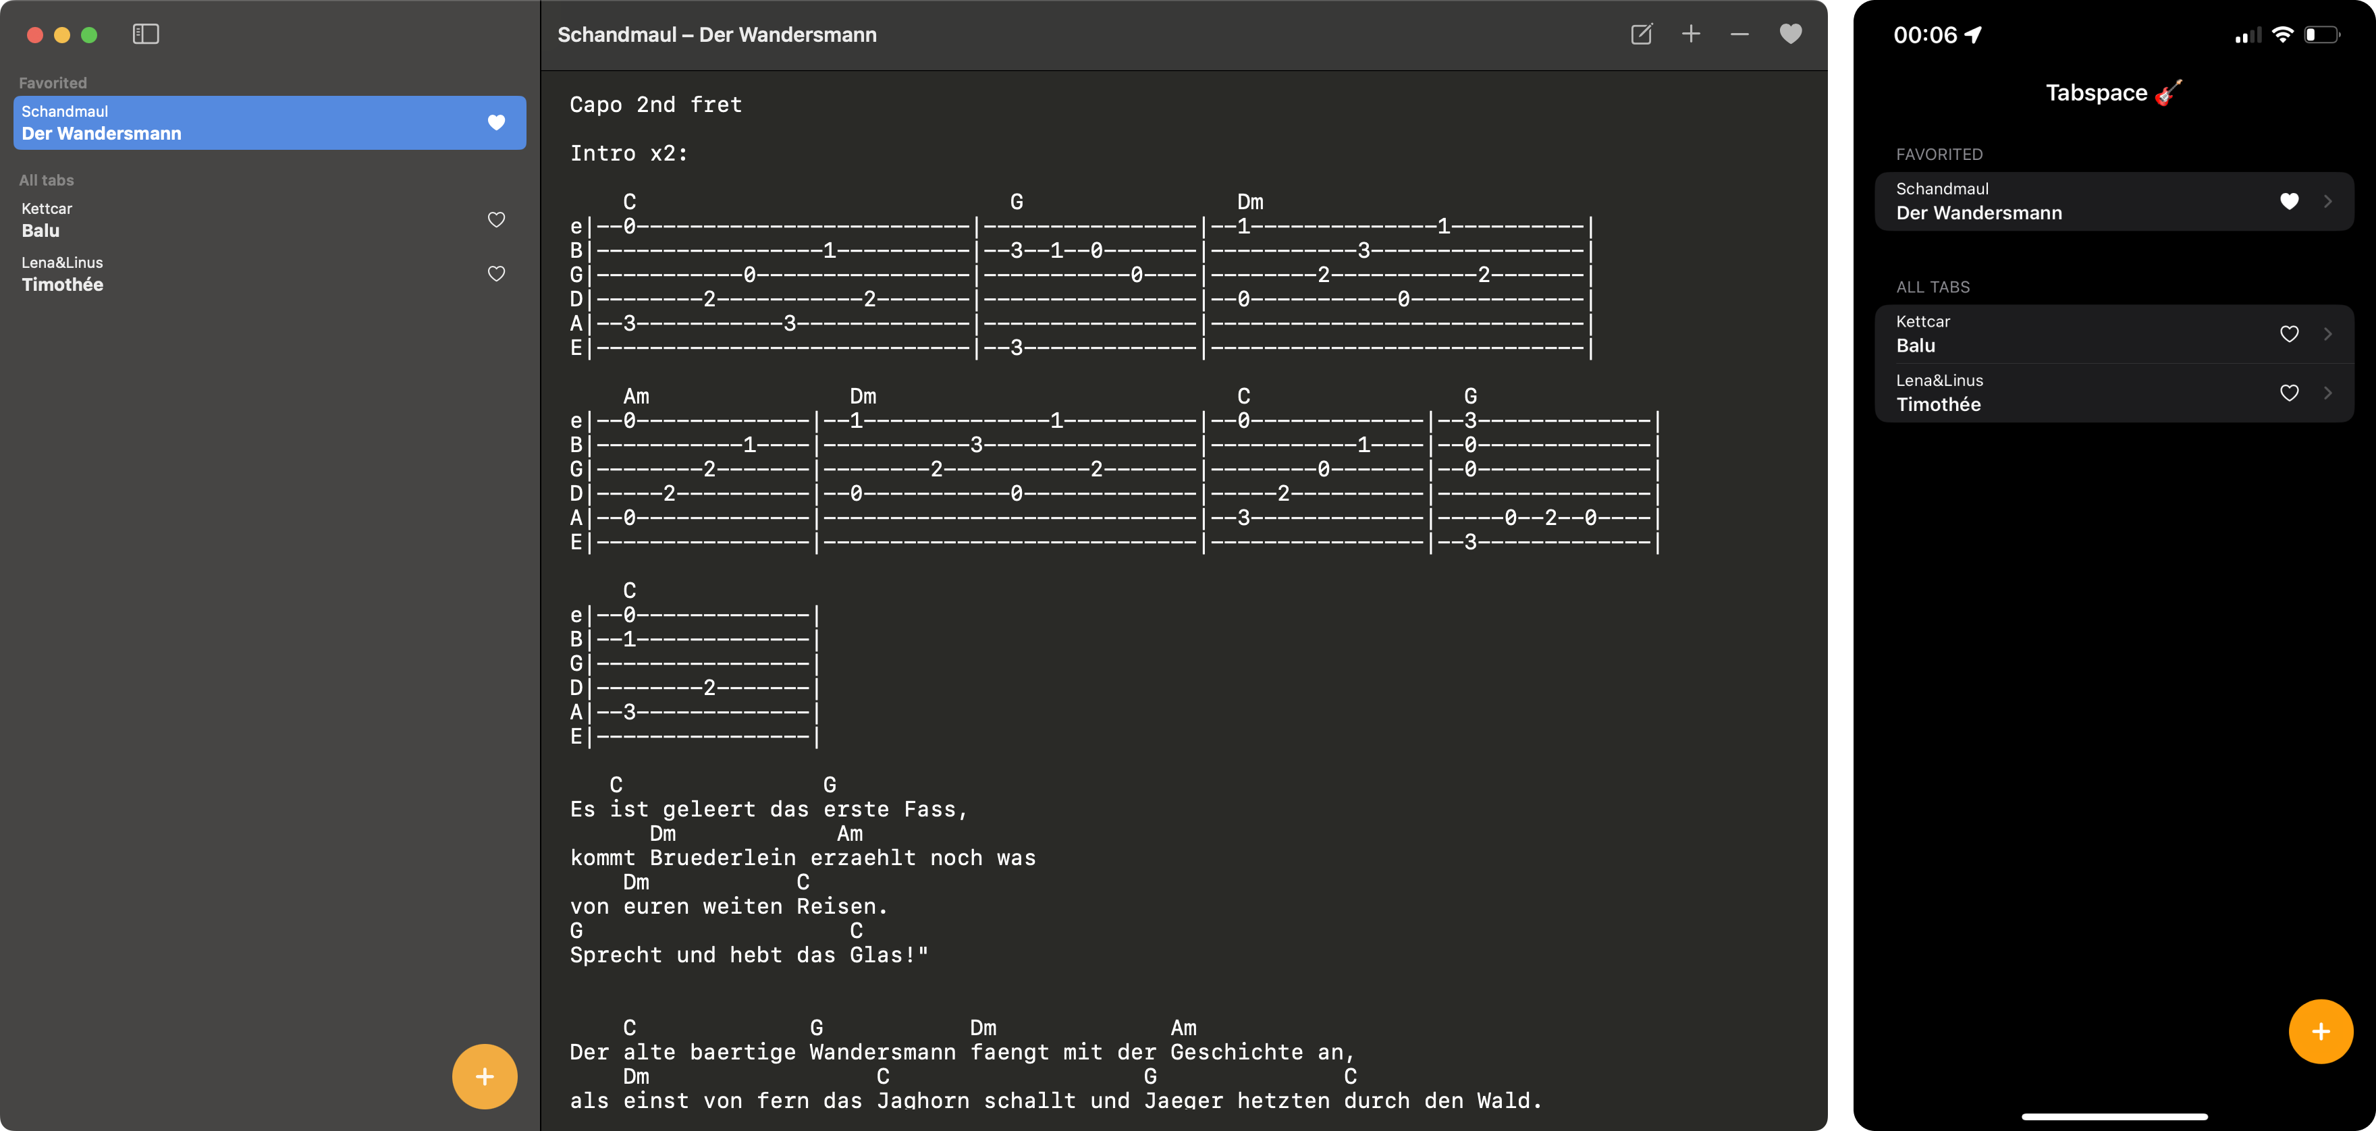Screen dimensions: 2376x1131
Task: Click the iPhone home indicator bar
Action: (2114, 1116)
